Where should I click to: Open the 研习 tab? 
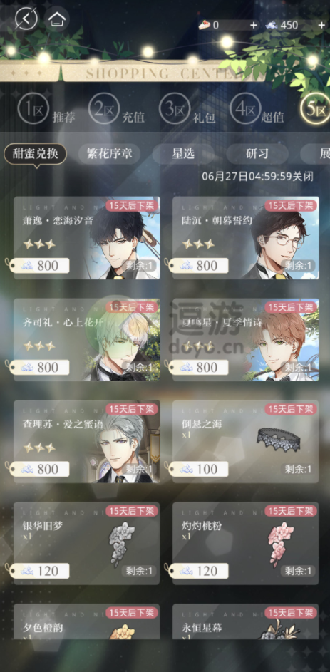[x=257, y=154]
